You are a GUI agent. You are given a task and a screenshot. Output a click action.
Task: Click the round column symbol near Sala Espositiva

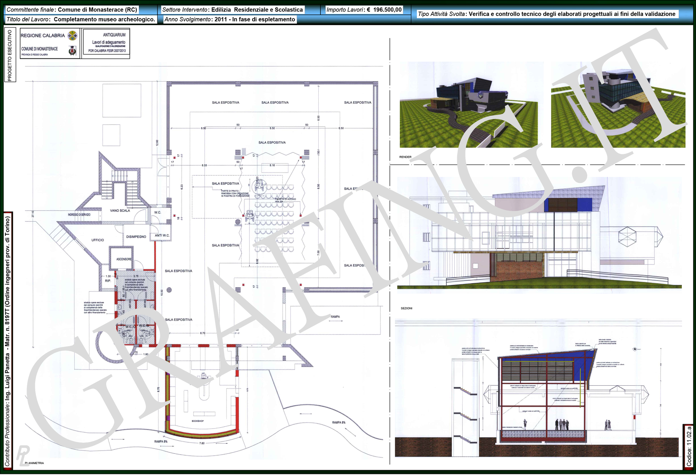point(169,290)
